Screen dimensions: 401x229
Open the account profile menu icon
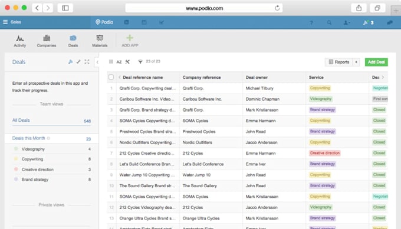pos(347,23)
